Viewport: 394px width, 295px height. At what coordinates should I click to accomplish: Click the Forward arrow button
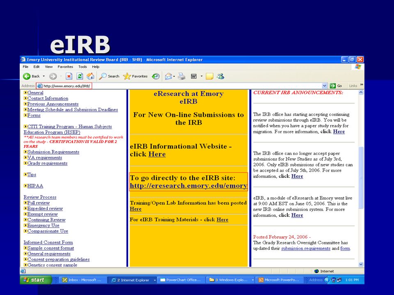coord(53,76)
